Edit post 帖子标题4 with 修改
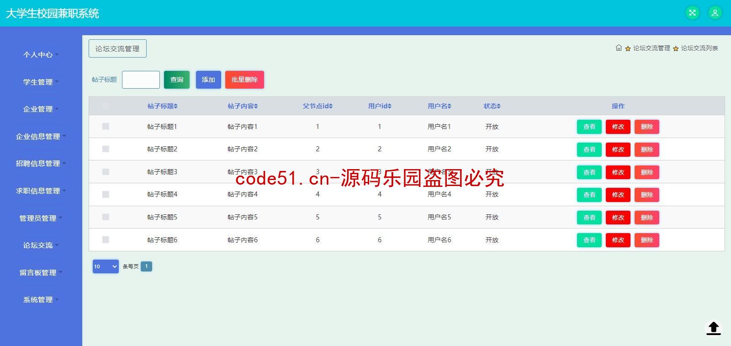Screen dimensions: 731x346 [618, 195]
